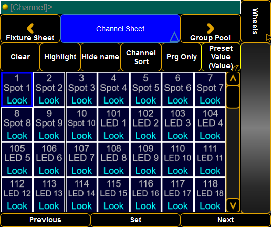271x227 pixels.
Task: Click the Next button
Action: 225,220
